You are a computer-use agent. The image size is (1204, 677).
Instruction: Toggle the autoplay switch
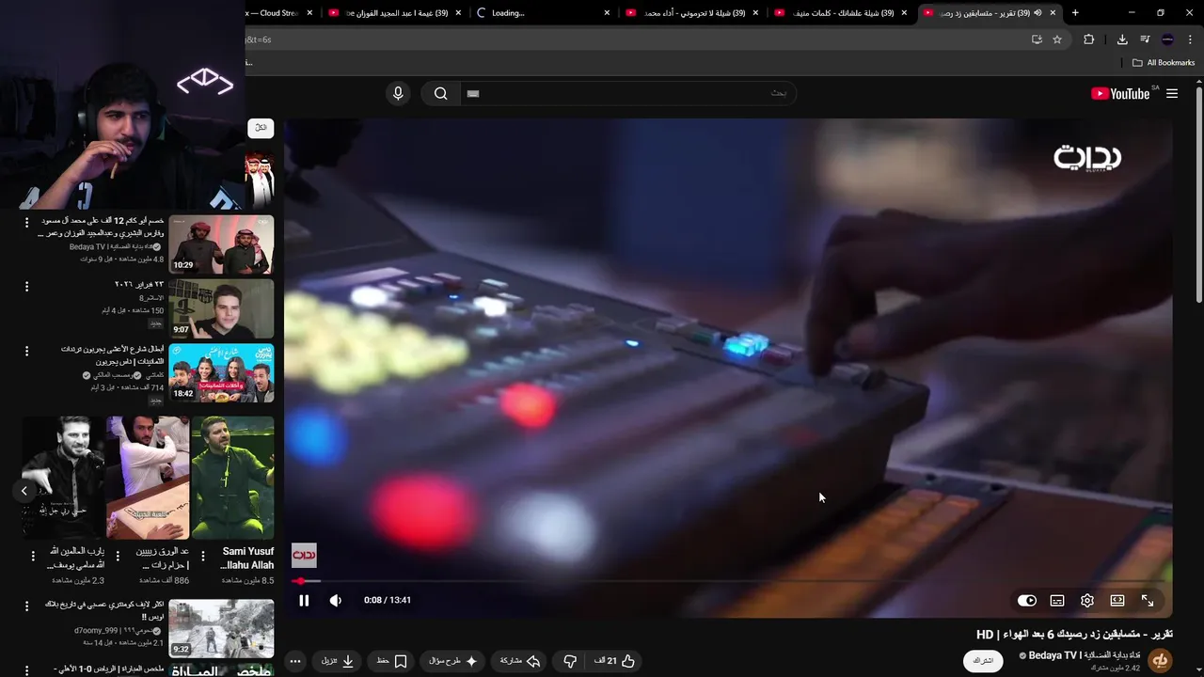1027,600
